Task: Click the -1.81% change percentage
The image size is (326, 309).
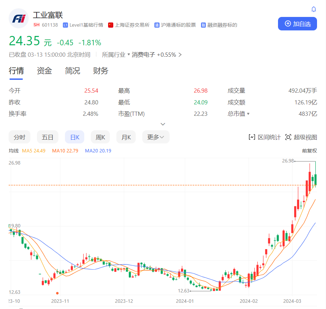Action: click(89, 43)
